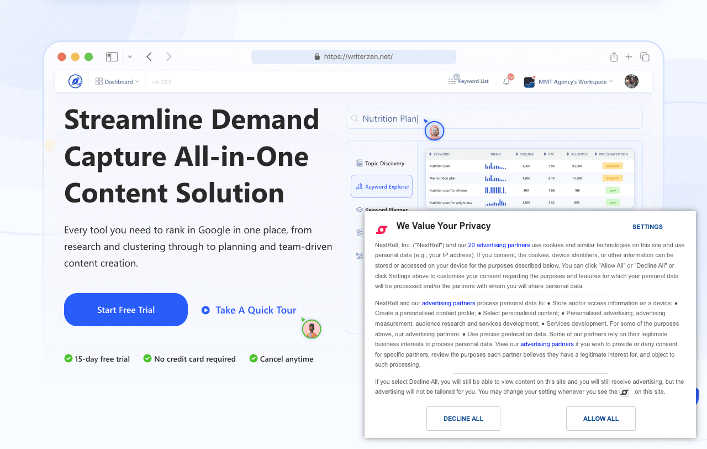Show the tab overview icon
Viewport: 707px width, 449px height.
coord(645,56)
